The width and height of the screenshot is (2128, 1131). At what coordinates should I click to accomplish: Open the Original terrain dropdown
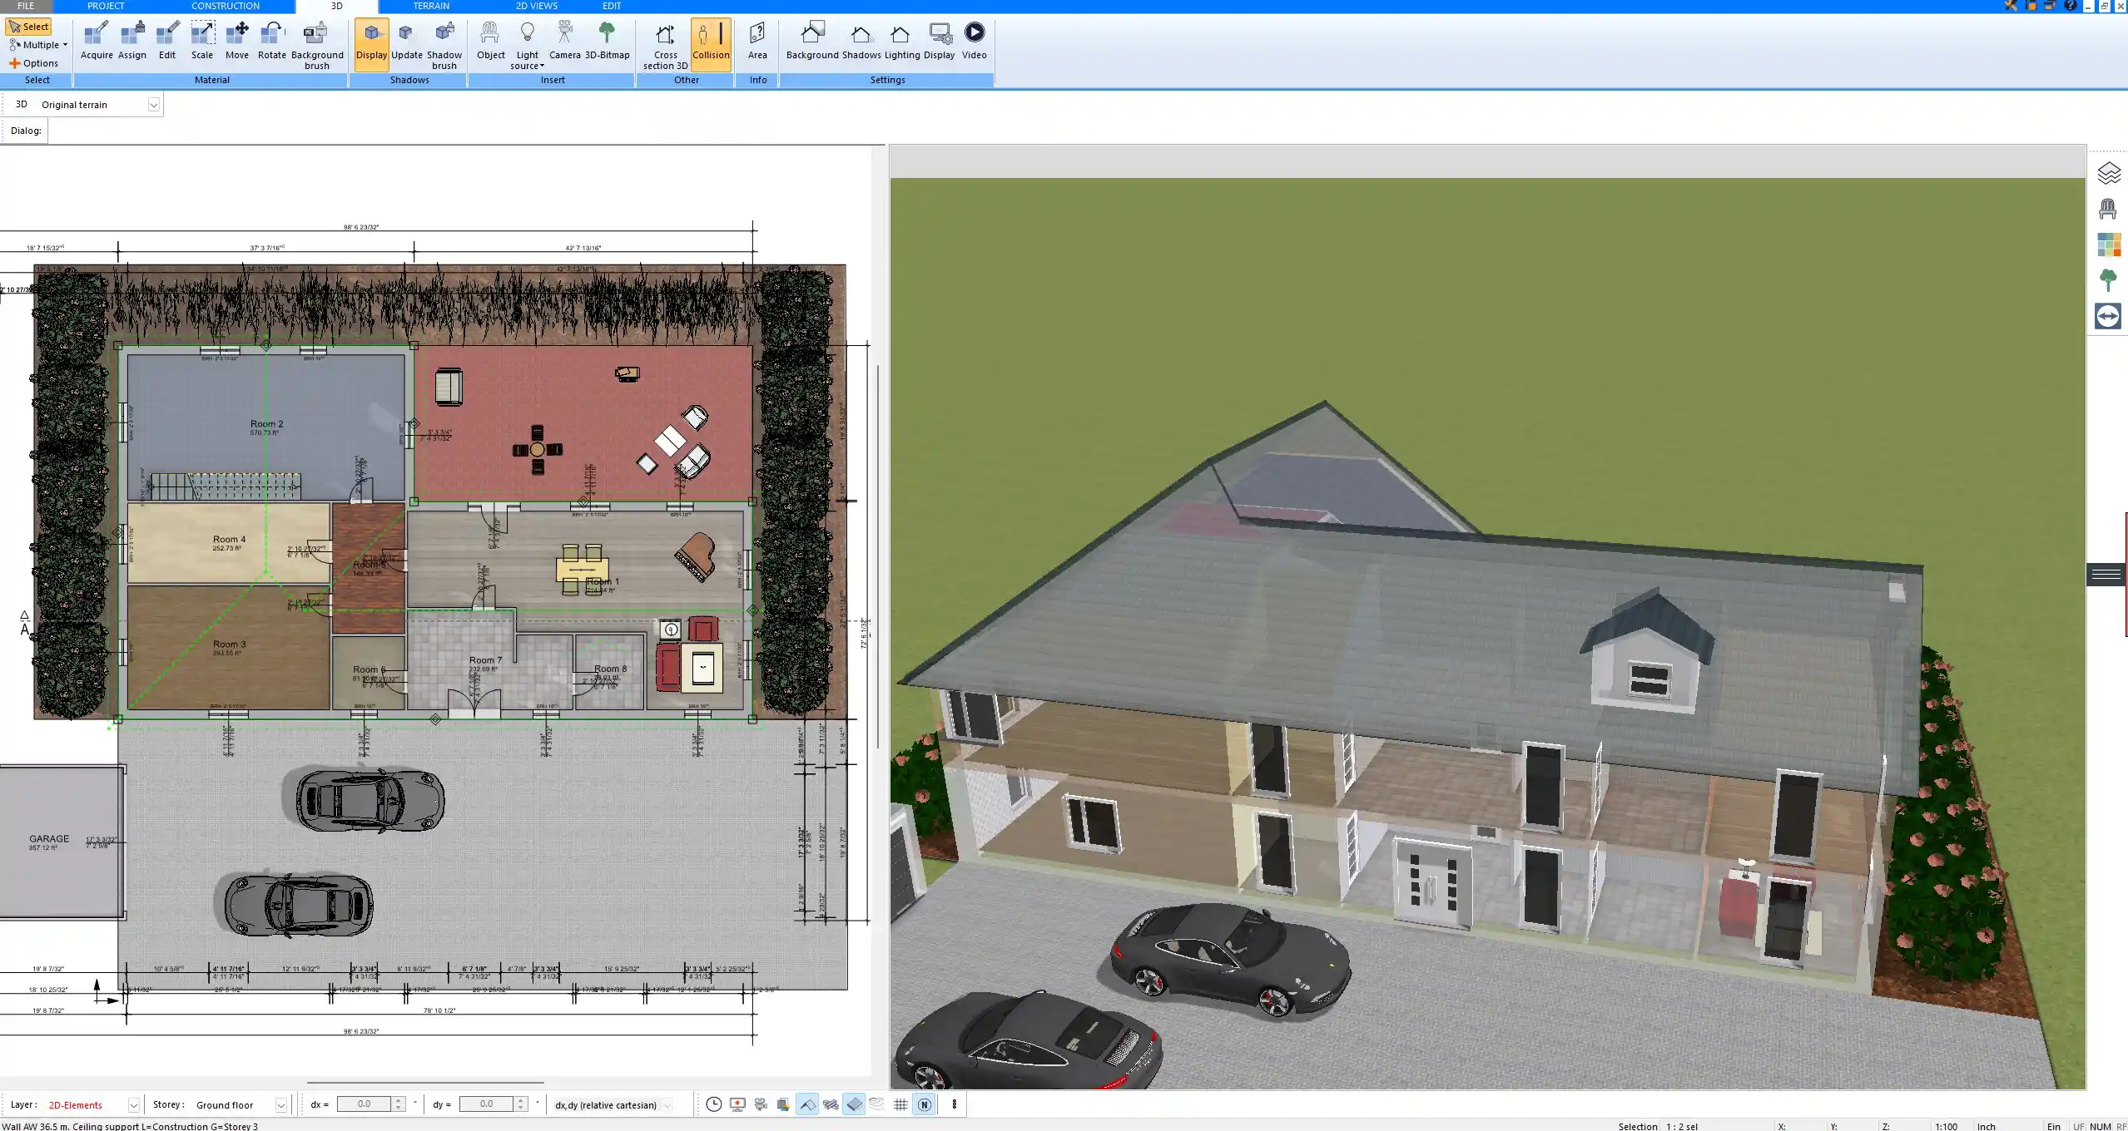point(155,104)
